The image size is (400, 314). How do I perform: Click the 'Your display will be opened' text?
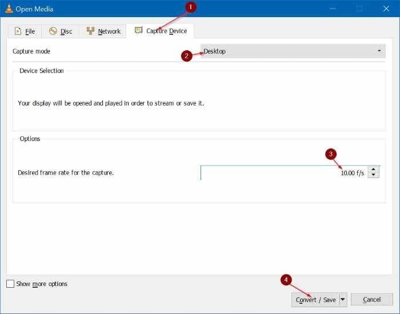[x=111, y=103]
